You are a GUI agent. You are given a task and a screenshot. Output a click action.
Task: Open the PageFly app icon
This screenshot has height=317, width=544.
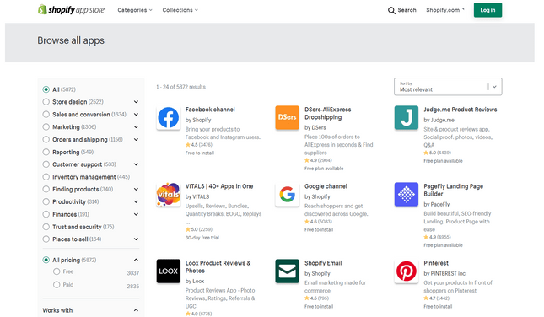[x=407, y=195]
